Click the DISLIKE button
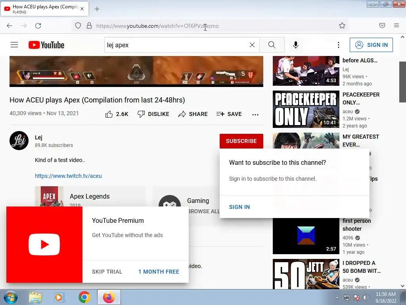The image size is (406, 305). coord(153,114)
